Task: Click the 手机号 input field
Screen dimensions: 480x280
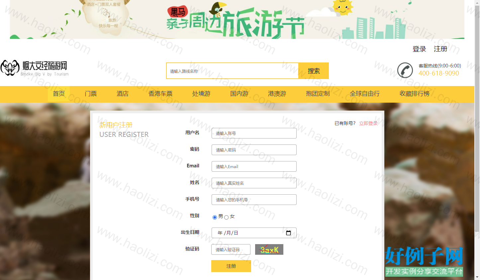Action: tap(254, 200)
